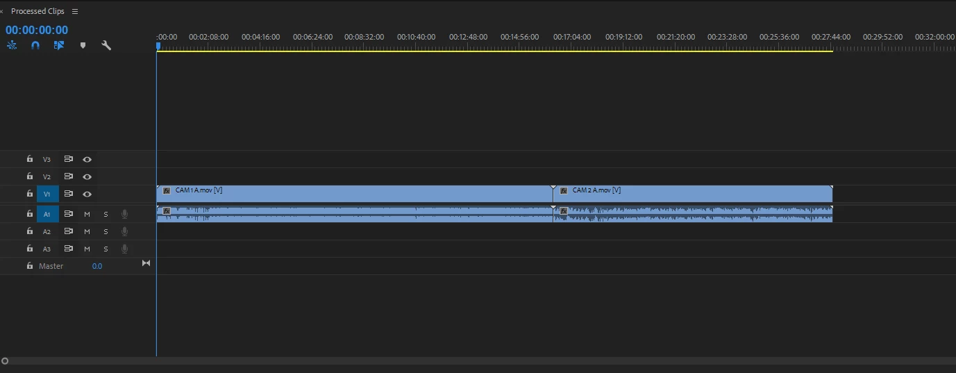Click fx badge on first A1 audio clip
Viewport: 956px width, 373px height.
(167, 210)
